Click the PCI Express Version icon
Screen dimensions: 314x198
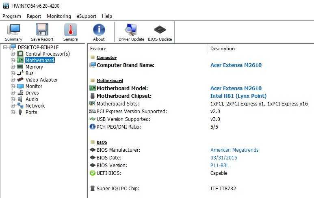pyautogui.click(x=92, y=111)
